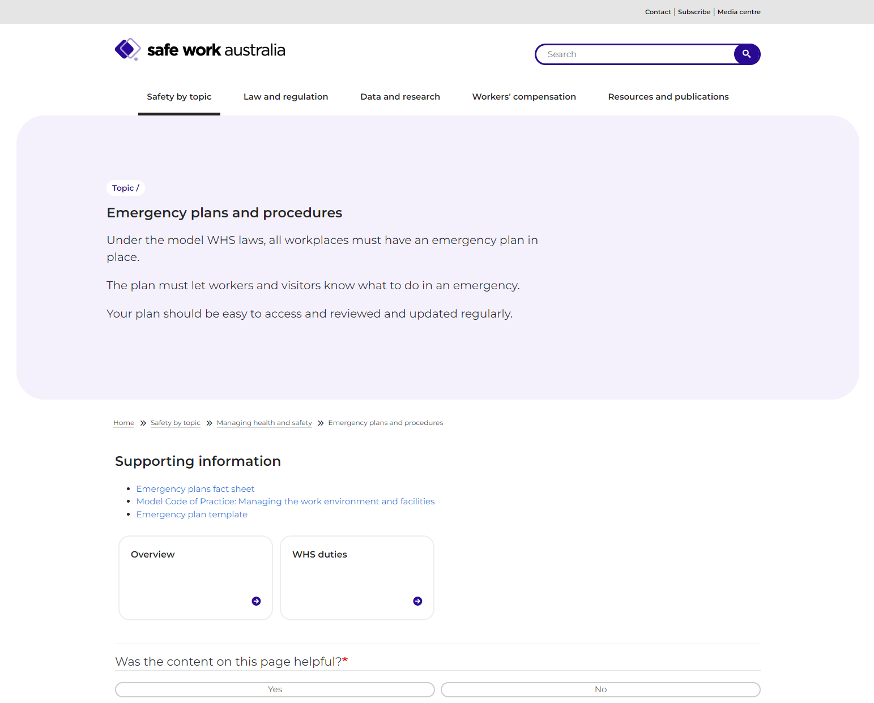
Task: Open the Law and regulation menu
Action: (x=285, y=97)
